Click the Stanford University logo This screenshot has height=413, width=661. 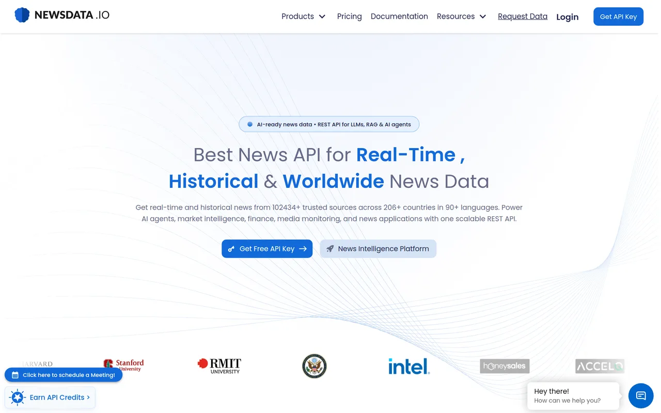pos(123,366)
